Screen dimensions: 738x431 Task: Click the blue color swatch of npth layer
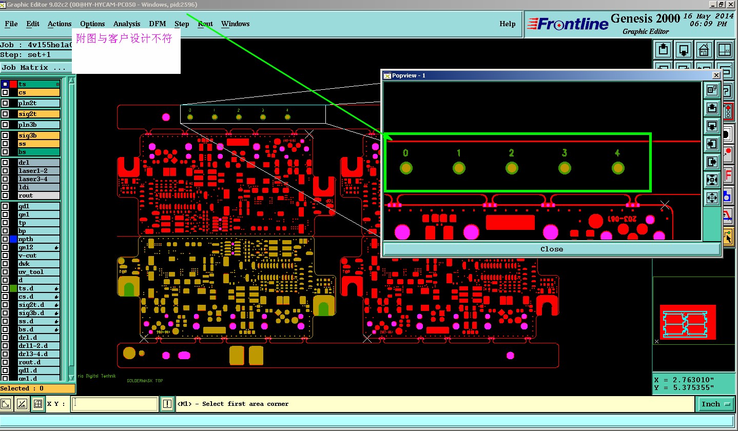pyautogui.click(x=13, y=239)
